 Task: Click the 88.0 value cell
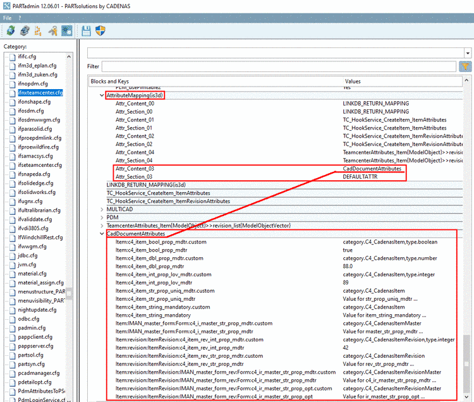pyautogui.click(x=348, y=267)
